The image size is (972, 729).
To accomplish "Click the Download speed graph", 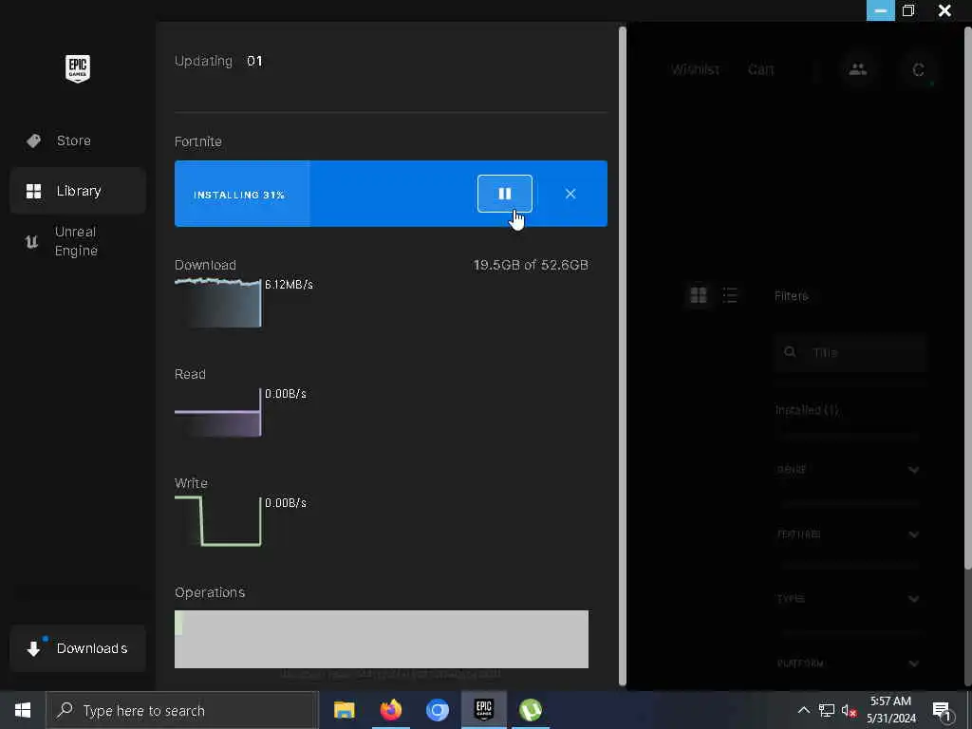I will [218, 303].
